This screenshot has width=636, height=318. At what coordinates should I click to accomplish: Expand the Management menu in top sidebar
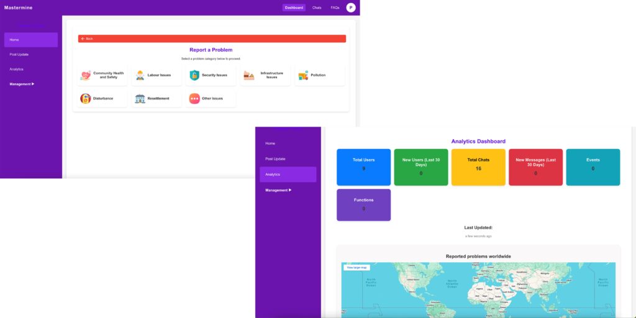click(22, 84)
